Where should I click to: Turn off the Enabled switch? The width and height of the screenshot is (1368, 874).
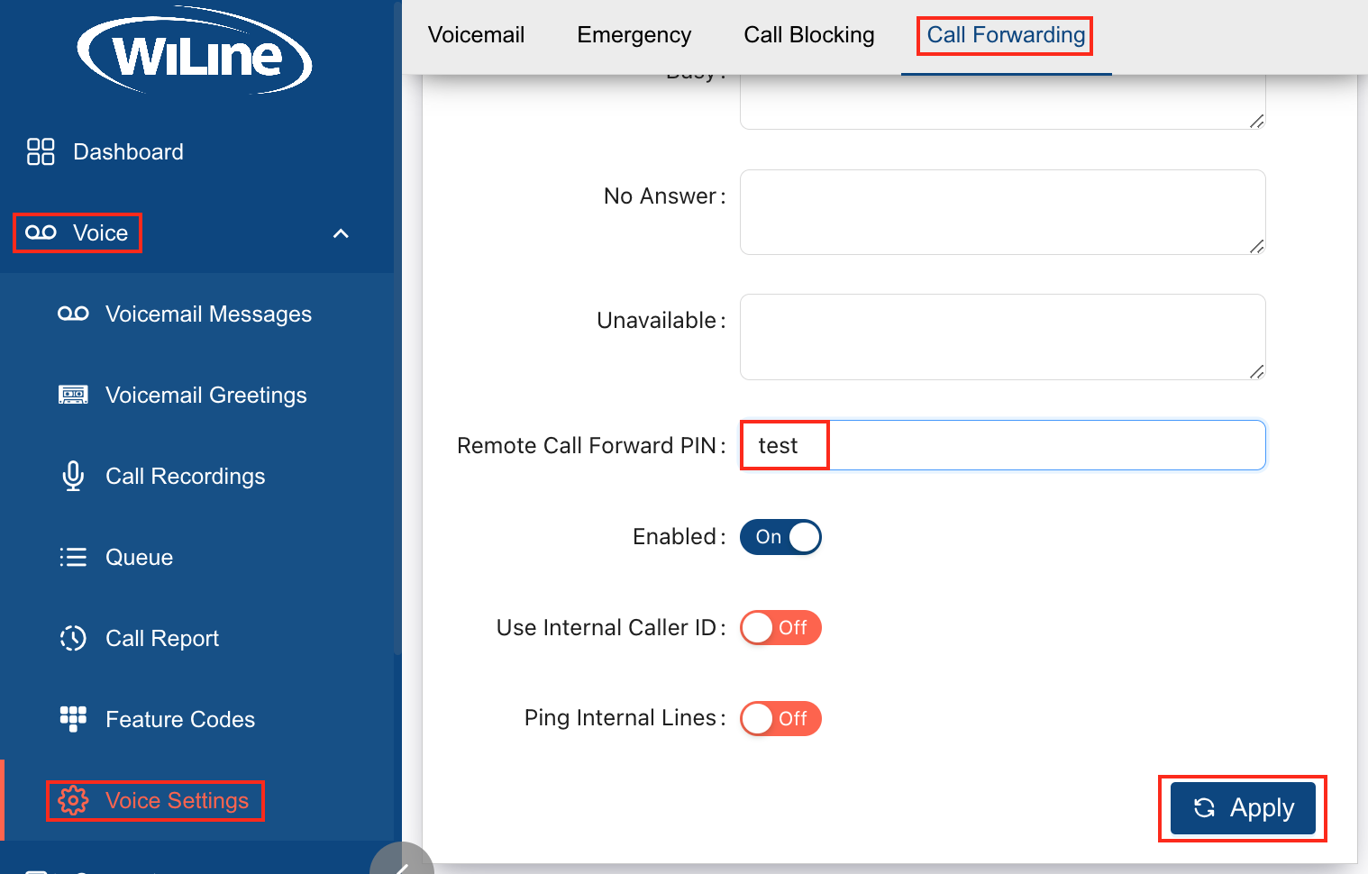click(780, 537)
